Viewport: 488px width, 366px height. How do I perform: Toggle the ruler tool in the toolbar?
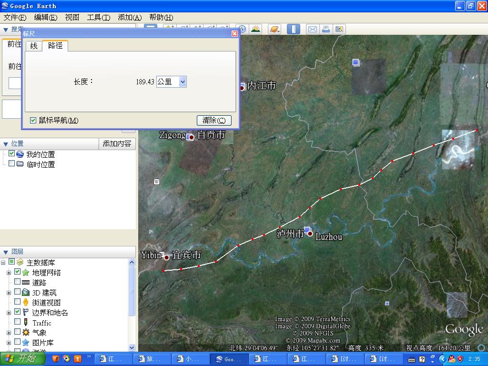(x=293, y=29)
